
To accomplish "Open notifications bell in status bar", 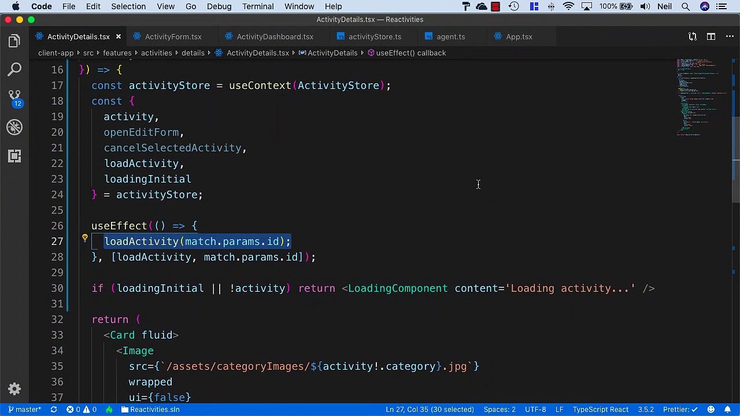I will pyautogui.click(x=728, y=409).
